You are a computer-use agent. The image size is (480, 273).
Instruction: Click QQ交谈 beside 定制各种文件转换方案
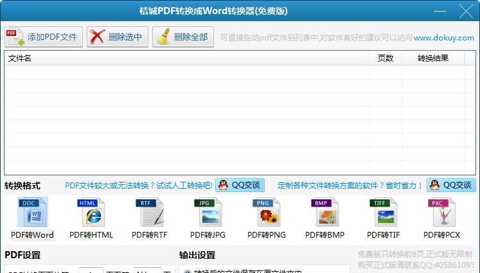(x=452, y=185)
